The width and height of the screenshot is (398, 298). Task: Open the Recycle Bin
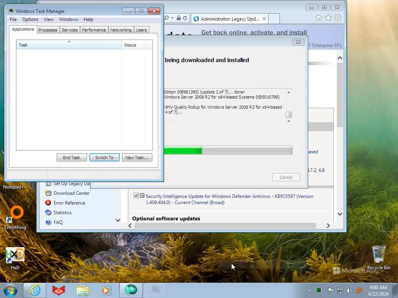(x=379, y=258)
